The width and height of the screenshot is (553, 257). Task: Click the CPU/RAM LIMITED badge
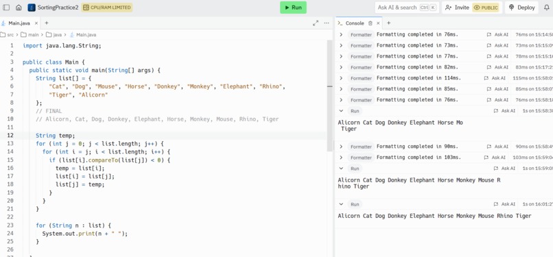[107, 8]
